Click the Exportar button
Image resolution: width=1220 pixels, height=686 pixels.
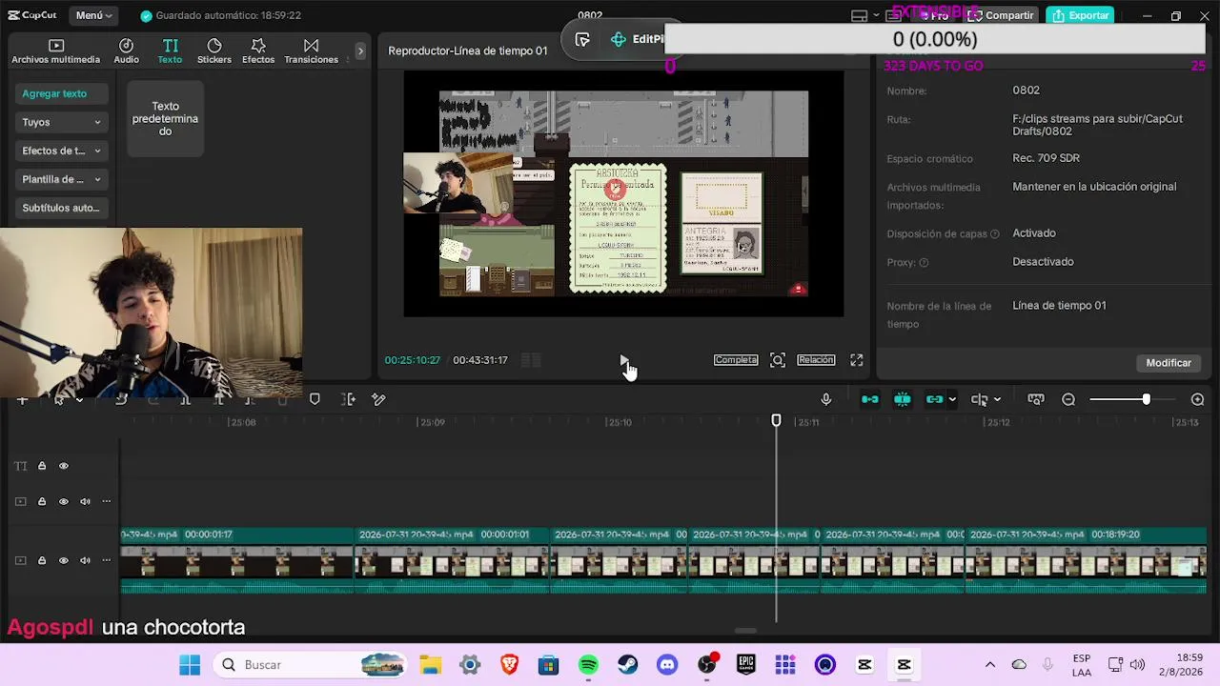pos(1081,15)
